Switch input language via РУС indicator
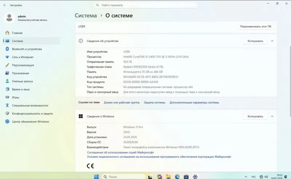 [x=254, y=177]
